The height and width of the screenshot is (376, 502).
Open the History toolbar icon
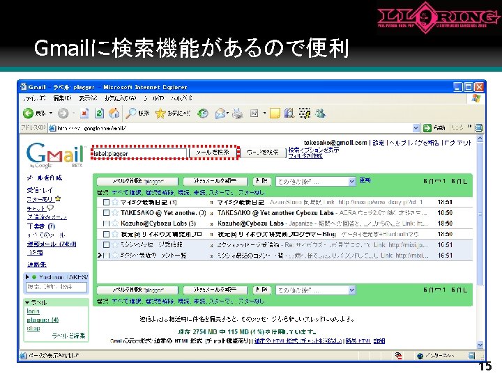pos(202,113)
